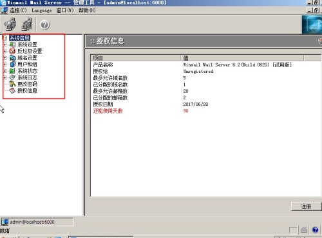Click the value 20 for max mailboxes
This screenshot has width=322, height=238.
pos(185,91)
